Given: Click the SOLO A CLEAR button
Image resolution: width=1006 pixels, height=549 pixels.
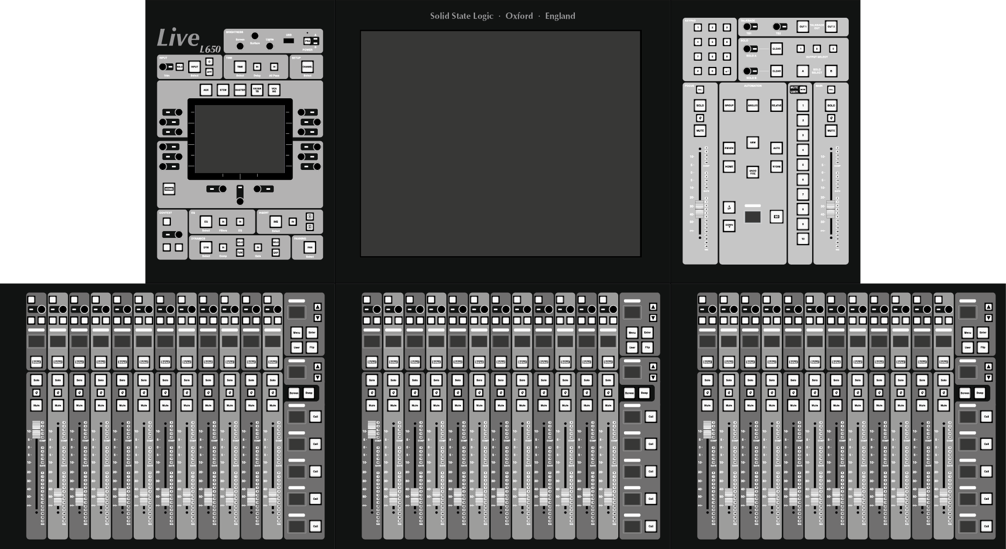Looking at the screenshot, I should point(777,49).
